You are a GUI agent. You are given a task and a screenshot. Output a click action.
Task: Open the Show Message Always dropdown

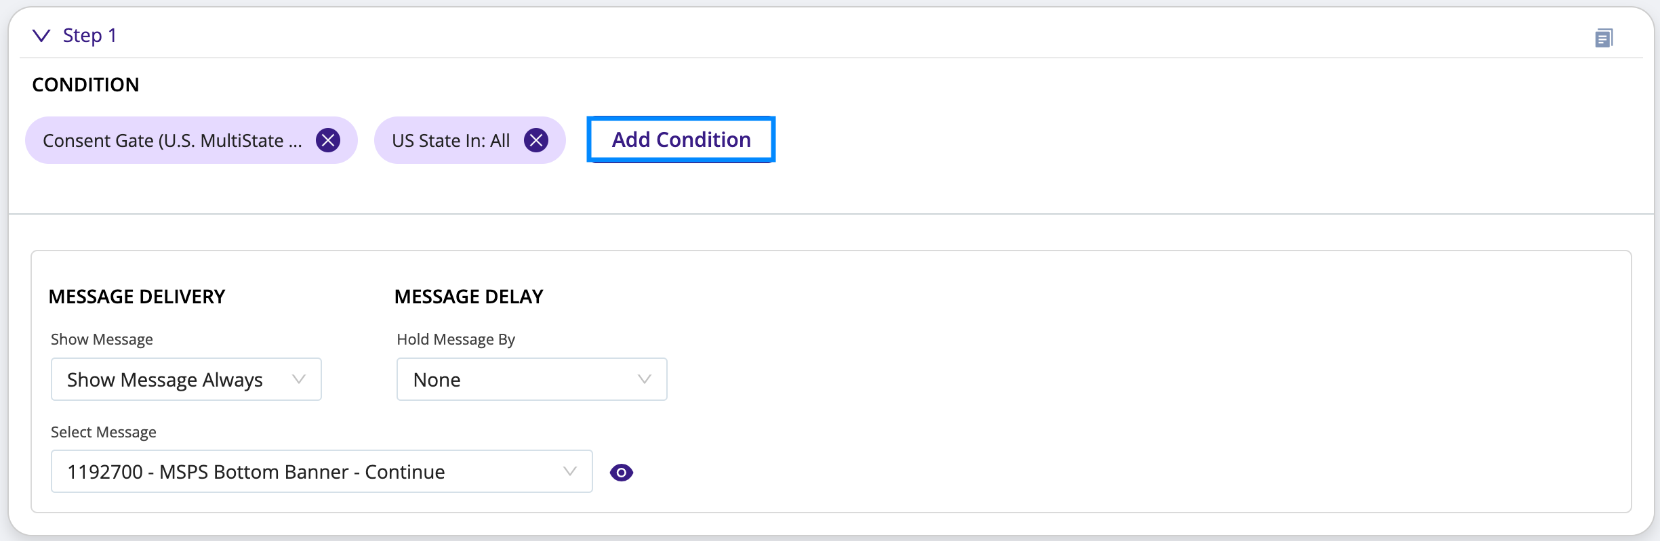pyautogui.click(x=186, y=379)
